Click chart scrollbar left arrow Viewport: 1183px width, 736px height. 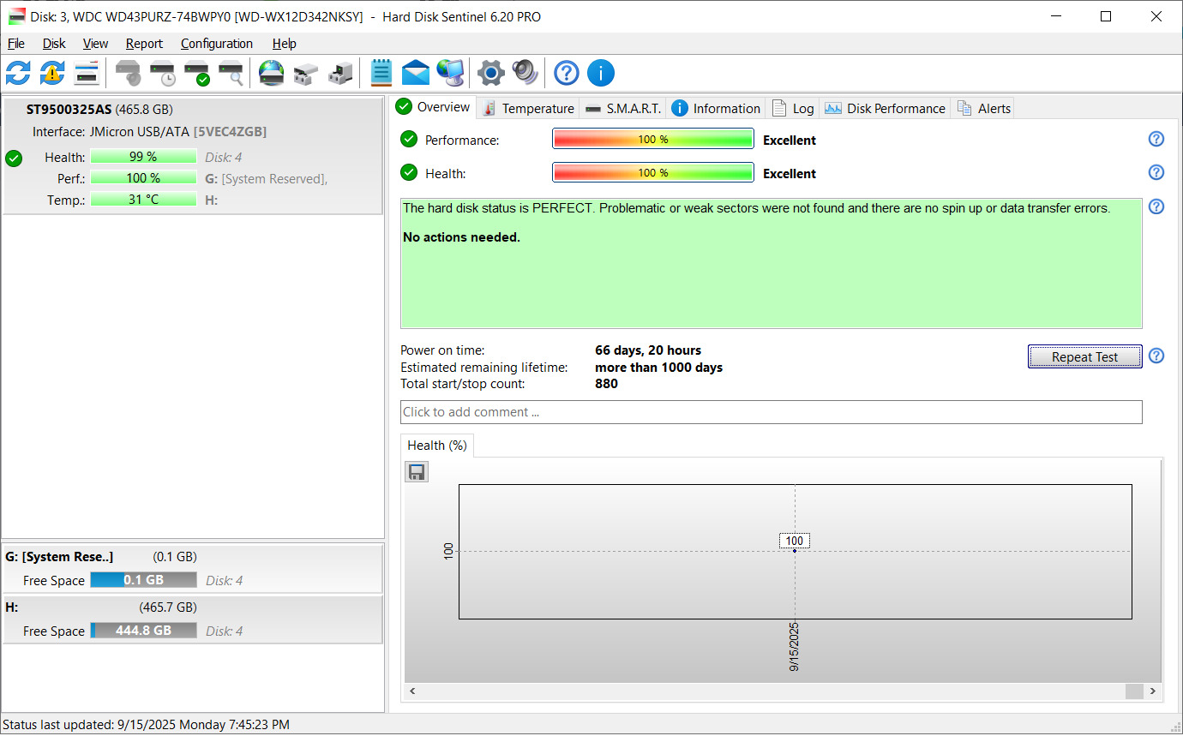coord(412,691)
